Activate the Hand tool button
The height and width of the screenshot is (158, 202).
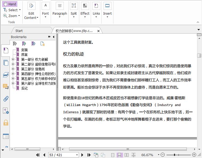click(10, 4)
